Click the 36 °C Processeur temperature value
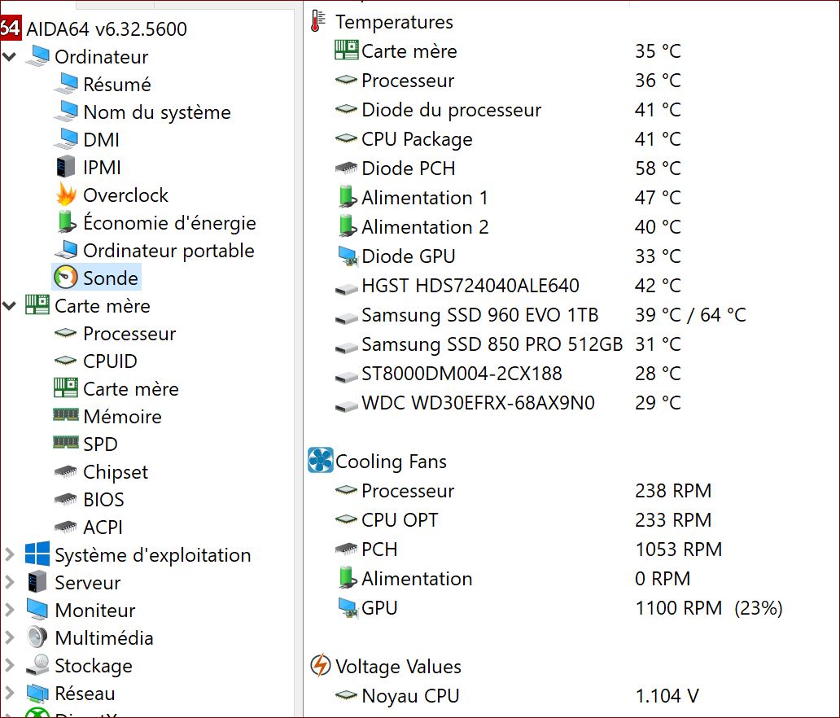The image size is (840, 718). coord(658,81)
